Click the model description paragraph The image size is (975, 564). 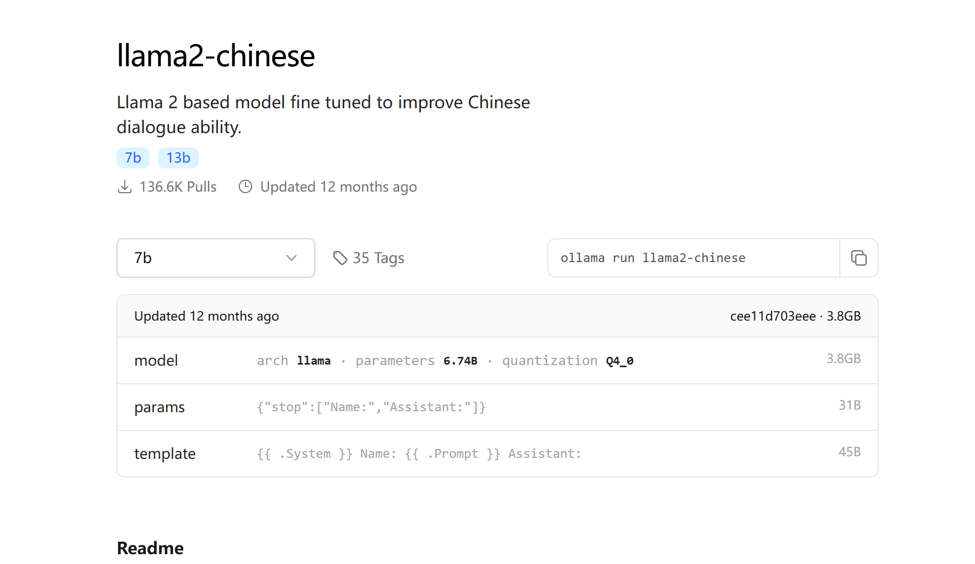click(x=324, y=114)
